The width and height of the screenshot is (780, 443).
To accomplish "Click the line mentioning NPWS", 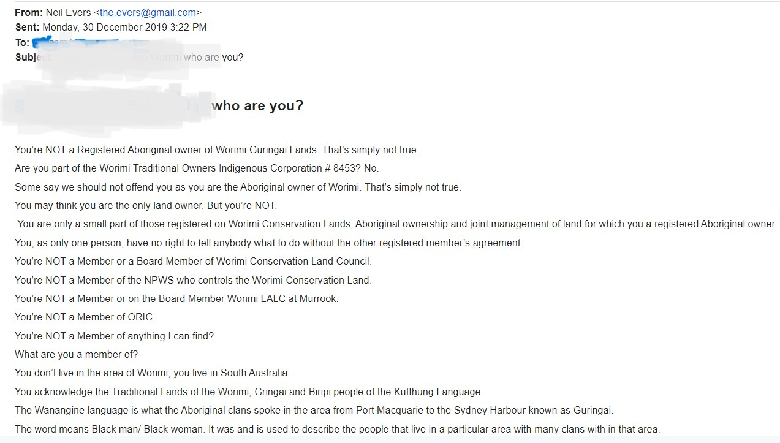I will coord(193,280).
